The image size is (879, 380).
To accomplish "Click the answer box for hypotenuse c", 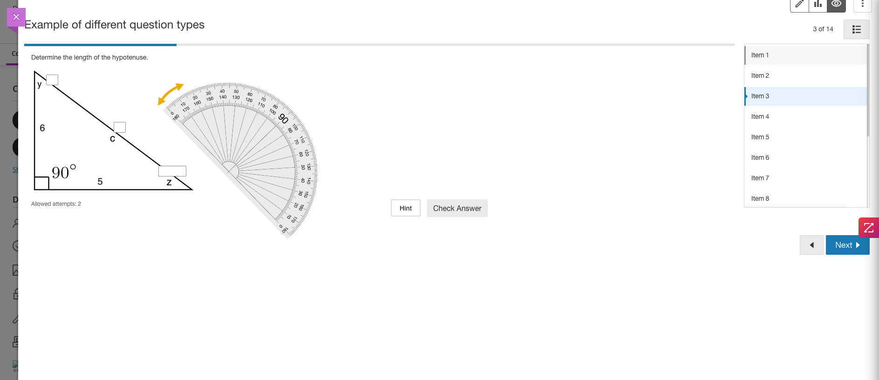I will pos(120,127).
